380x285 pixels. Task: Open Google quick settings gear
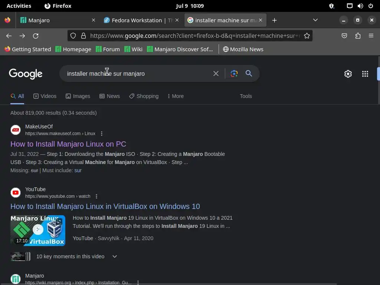coord(348,74)
